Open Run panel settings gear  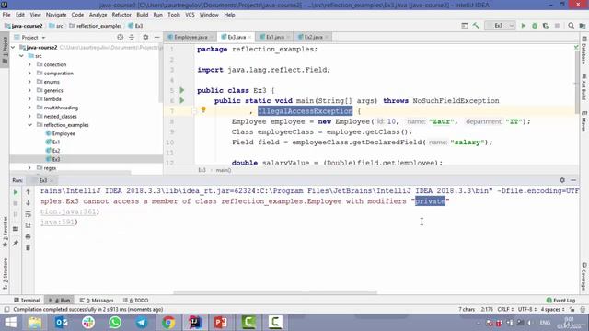pos(562,180)
